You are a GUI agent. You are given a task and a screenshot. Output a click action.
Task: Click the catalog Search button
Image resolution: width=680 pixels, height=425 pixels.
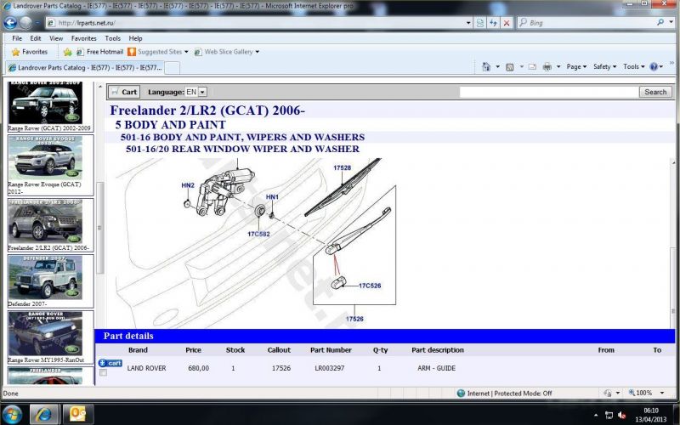(x=655, y=92)
